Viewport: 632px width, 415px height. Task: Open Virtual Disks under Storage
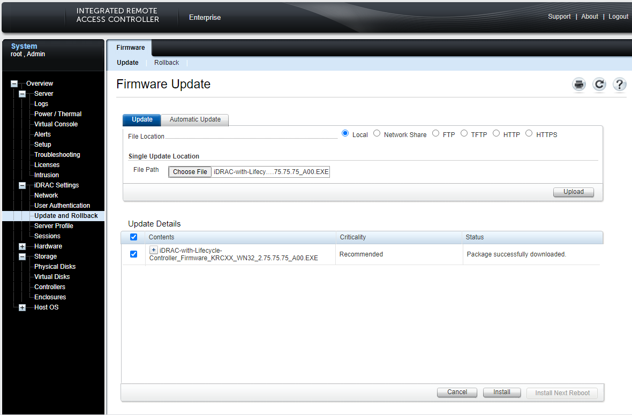tap(52, 277)
